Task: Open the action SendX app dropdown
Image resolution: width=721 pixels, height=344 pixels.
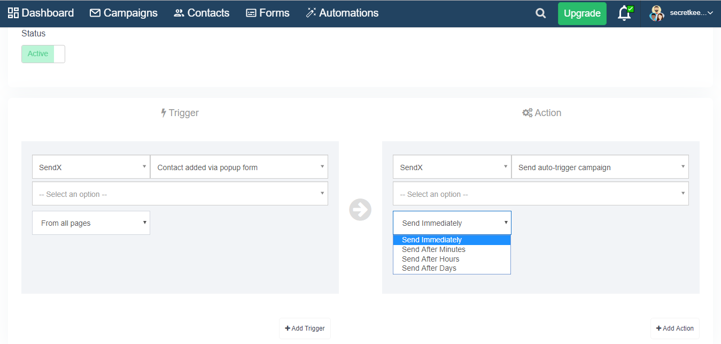Action: point(452,167)
